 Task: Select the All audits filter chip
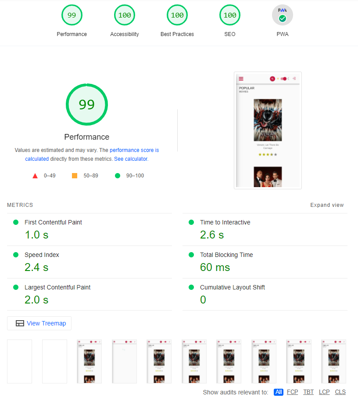[278, 392]
